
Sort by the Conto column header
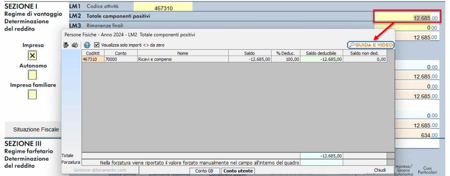tap(120, 53)
